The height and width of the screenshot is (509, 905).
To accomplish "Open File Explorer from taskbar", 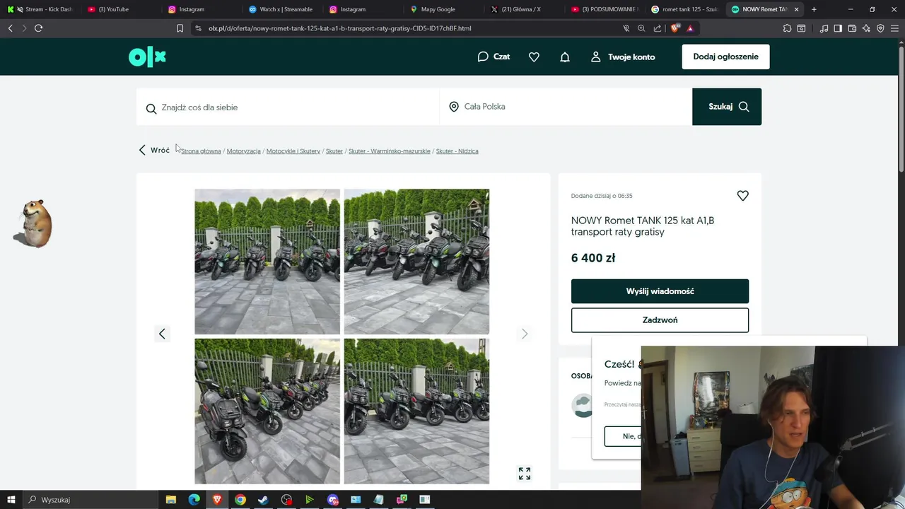I will [x=171, y=500].
